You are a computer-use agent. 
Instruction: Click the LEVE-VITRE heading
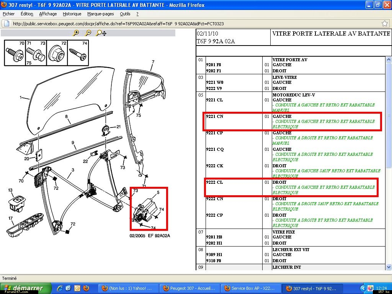[285, 77]
